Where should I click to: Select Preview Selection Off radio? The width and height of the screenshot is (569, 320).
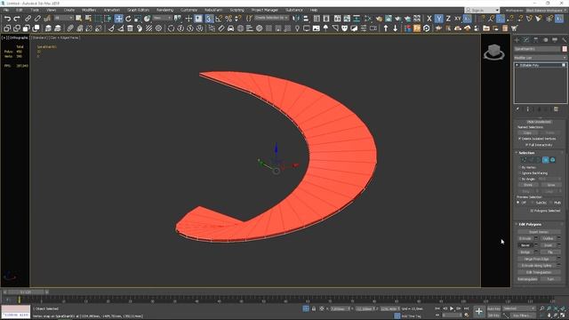click(518, 203)
